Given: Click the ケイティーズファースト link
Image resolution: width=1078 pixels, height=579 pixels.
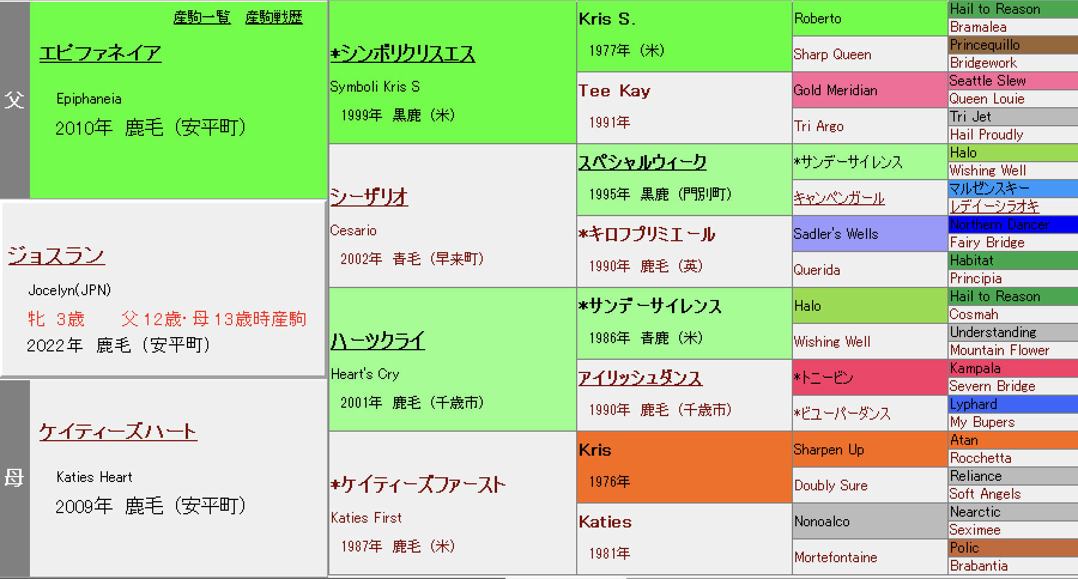Looking at the screenshot, I should (x=419, y=484).
